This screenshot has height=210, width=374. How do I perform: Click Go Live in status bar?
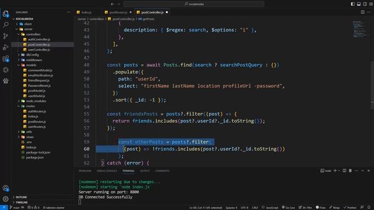[288, 208]
